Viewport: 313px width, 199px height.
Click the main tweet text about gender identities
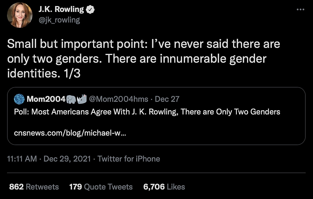tap(143, 59)
